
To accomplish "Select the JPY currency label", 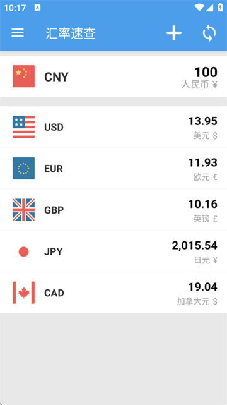I will [54, 251].
